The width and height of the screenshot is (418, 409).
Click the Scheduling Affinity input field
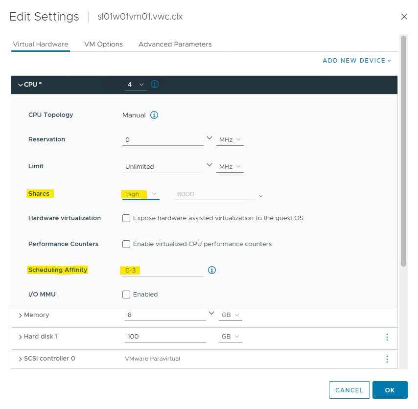pyautogui.click(x=163, y=271)
